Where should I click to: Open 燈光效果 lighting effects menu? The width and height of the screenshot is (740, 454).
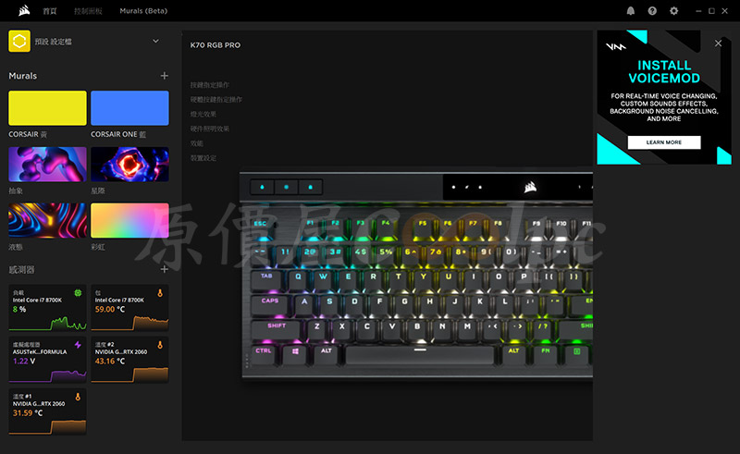coord(203,115)
